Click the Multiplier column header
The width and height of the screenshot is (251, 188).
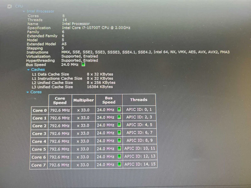tap(83, 100)
